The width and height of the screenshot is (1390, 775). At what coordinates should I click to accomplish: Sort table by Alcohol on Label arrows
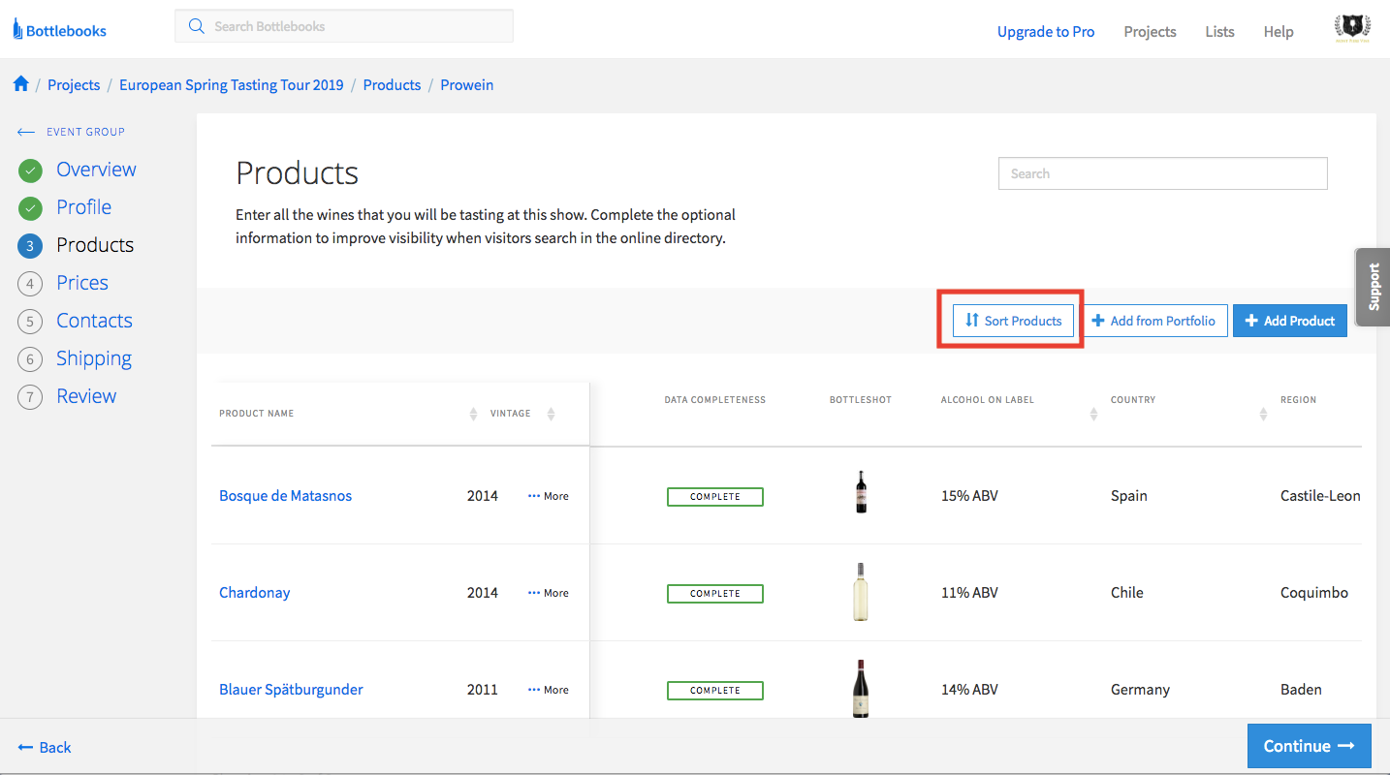point(1093,414)
